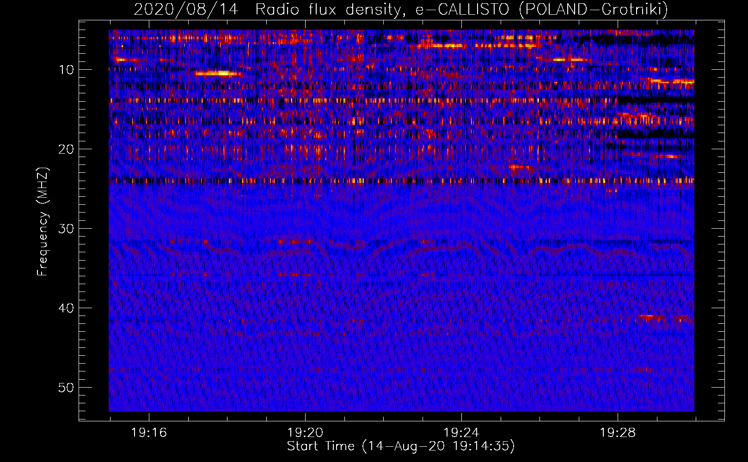Click the x-axis label 'Start Time (14-Aug-20 19:14:35)'
The height and width of the screenshot is (462, 748).
401,446
